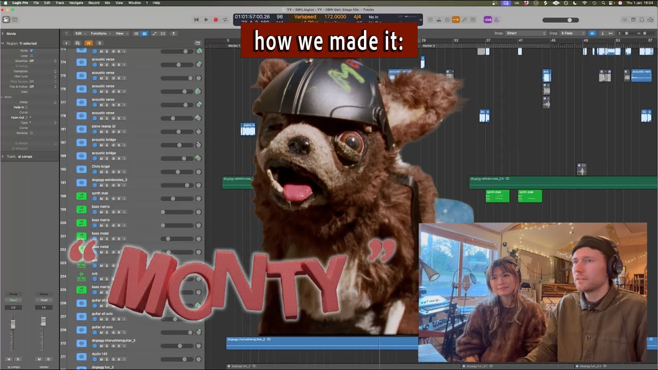The height and width of the screenshot is (370, 658).
Task: Collapse the Region 11 selected section
Action: pyautogui.click(x=3, y=43)
